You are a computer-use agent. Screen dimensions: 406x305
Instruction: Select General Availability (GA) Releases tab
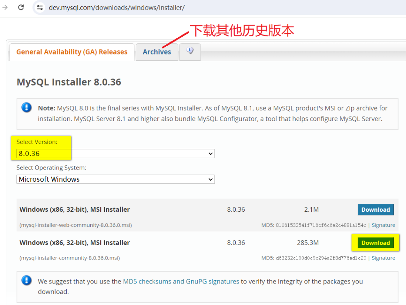(72, 52)
